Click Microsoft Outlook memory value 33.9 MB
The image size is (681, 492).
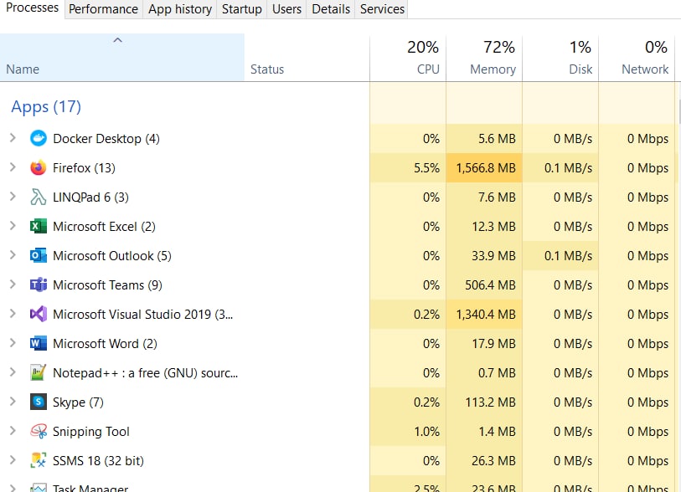click(x=493, y=255)
